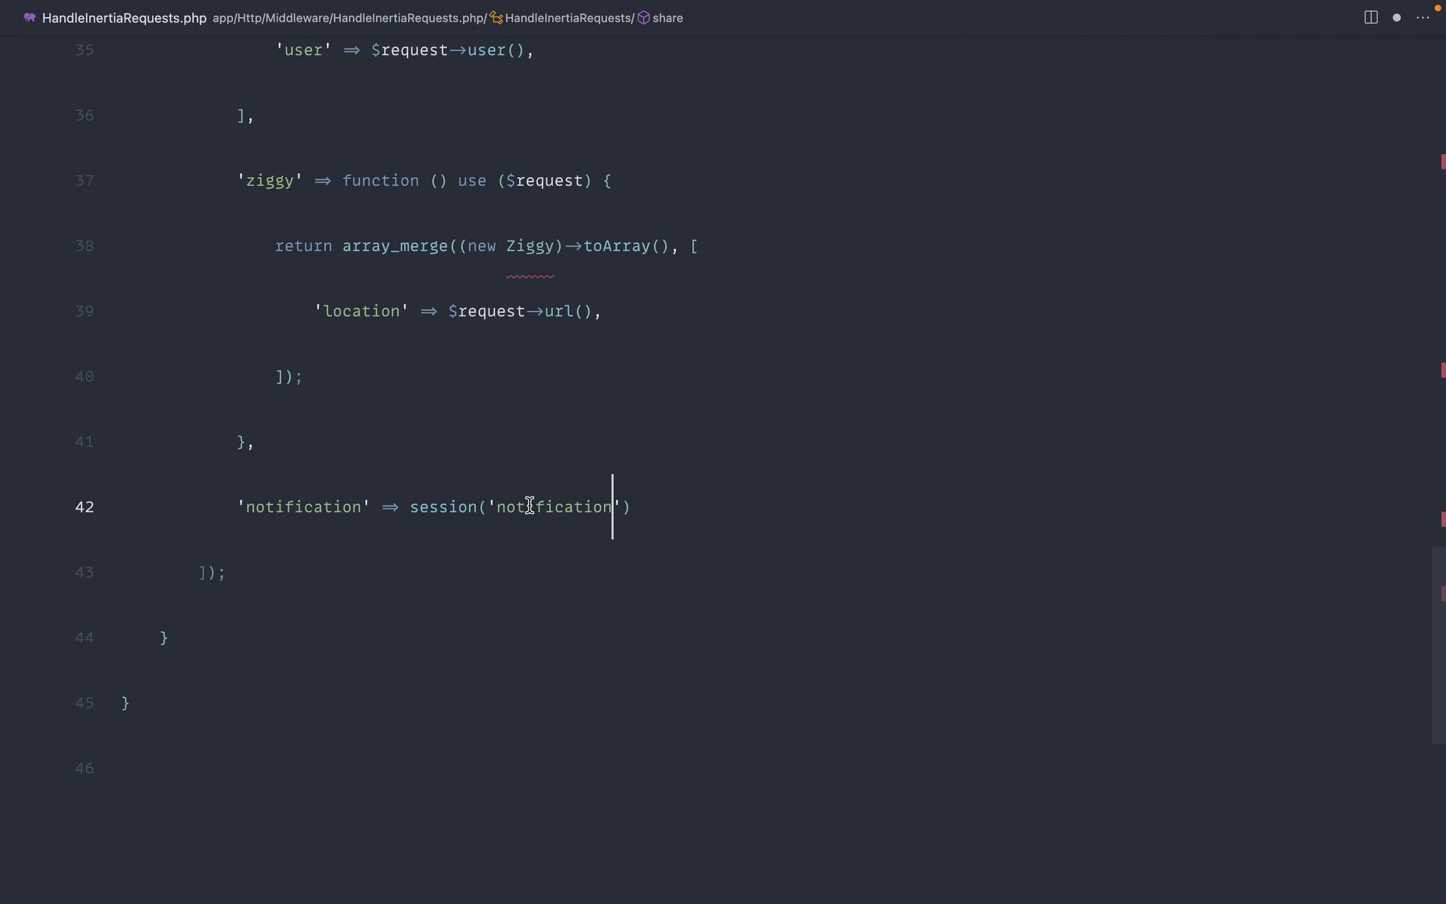Select the HandleInertiaRequests.php tab
The image size is (1446, 904).
pos(124,18)
